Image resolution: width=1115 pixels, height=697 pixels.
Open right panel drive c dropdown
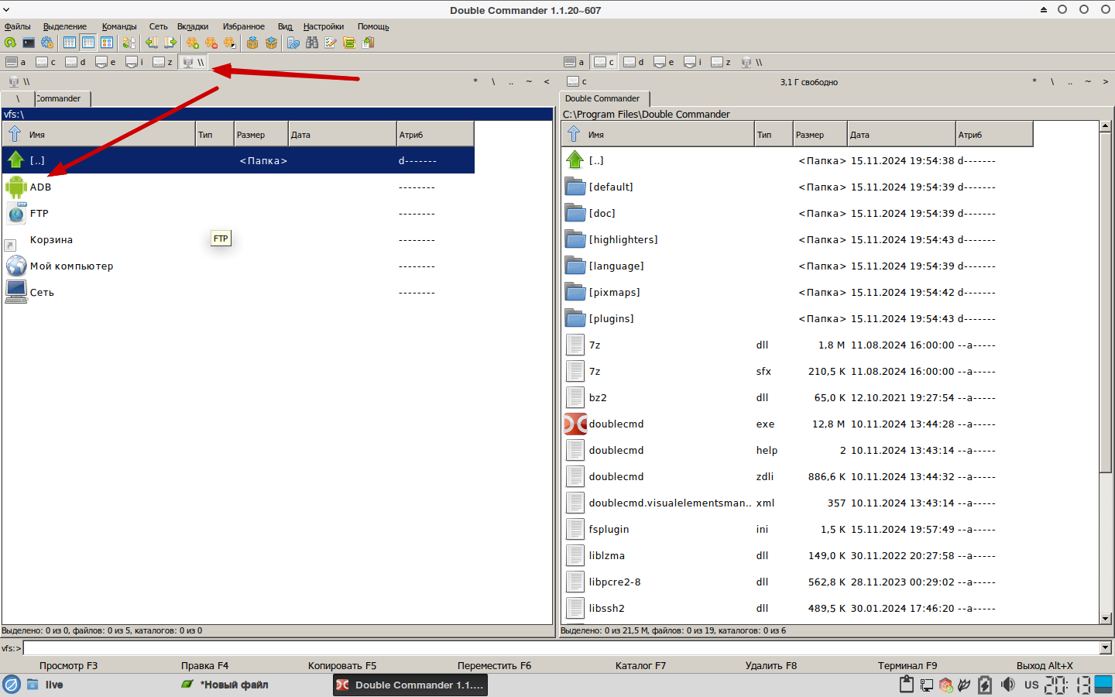[578, 81]
